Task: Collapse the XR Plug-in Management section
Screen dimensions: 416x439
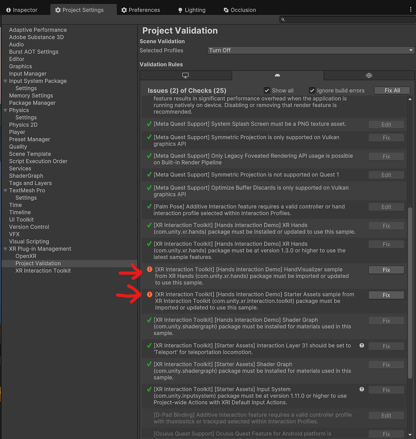Action: point(5,249)
